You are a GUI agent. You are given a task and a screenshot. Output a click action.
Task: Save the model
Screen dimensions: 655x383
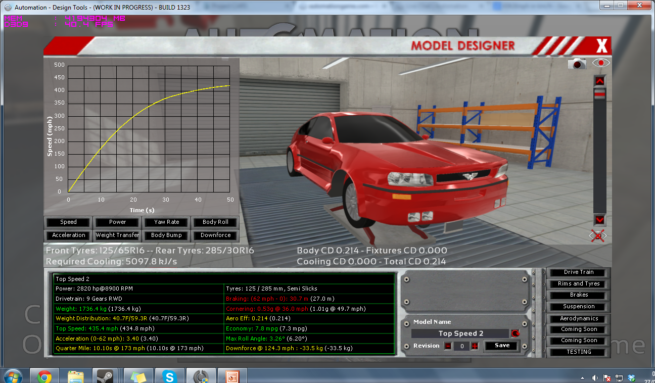[x=502, y=346]
